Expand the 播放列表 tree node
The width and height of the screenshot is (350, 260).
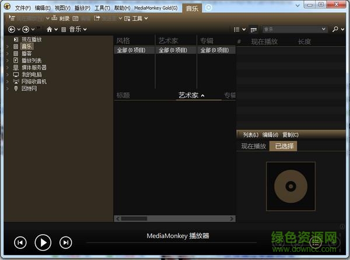8,60
